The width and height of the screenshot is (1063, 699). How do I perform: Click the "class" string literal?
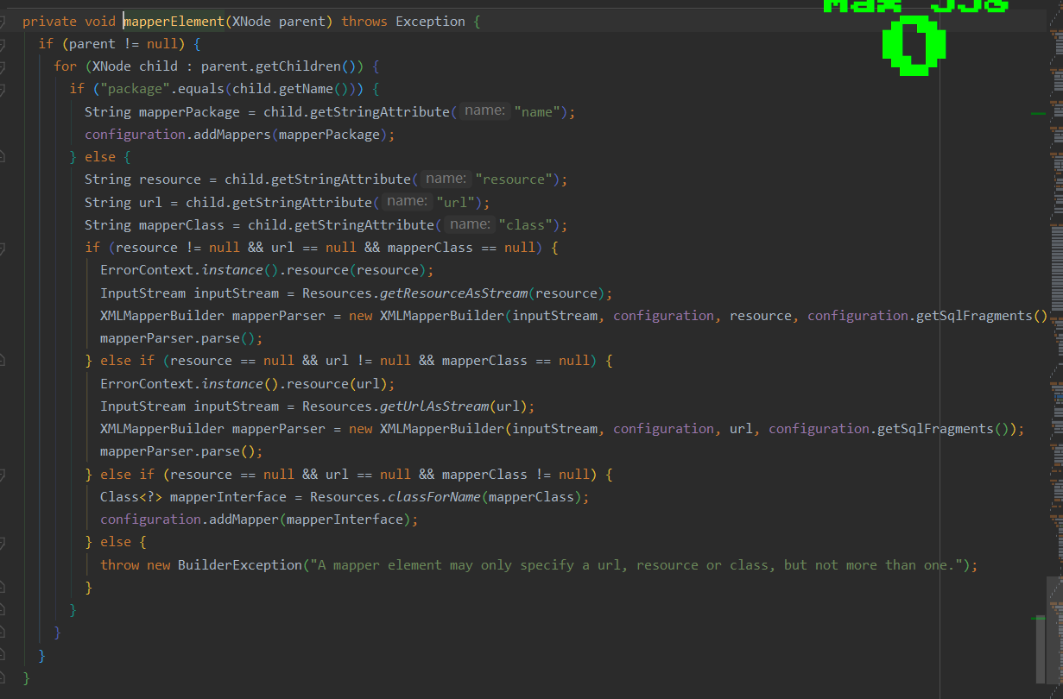(x=525, y=225)
